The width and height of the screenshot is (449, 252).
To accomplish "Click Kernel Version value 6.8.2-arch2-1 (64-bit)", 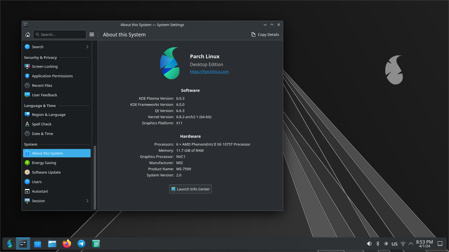I will tap(194, 117).
